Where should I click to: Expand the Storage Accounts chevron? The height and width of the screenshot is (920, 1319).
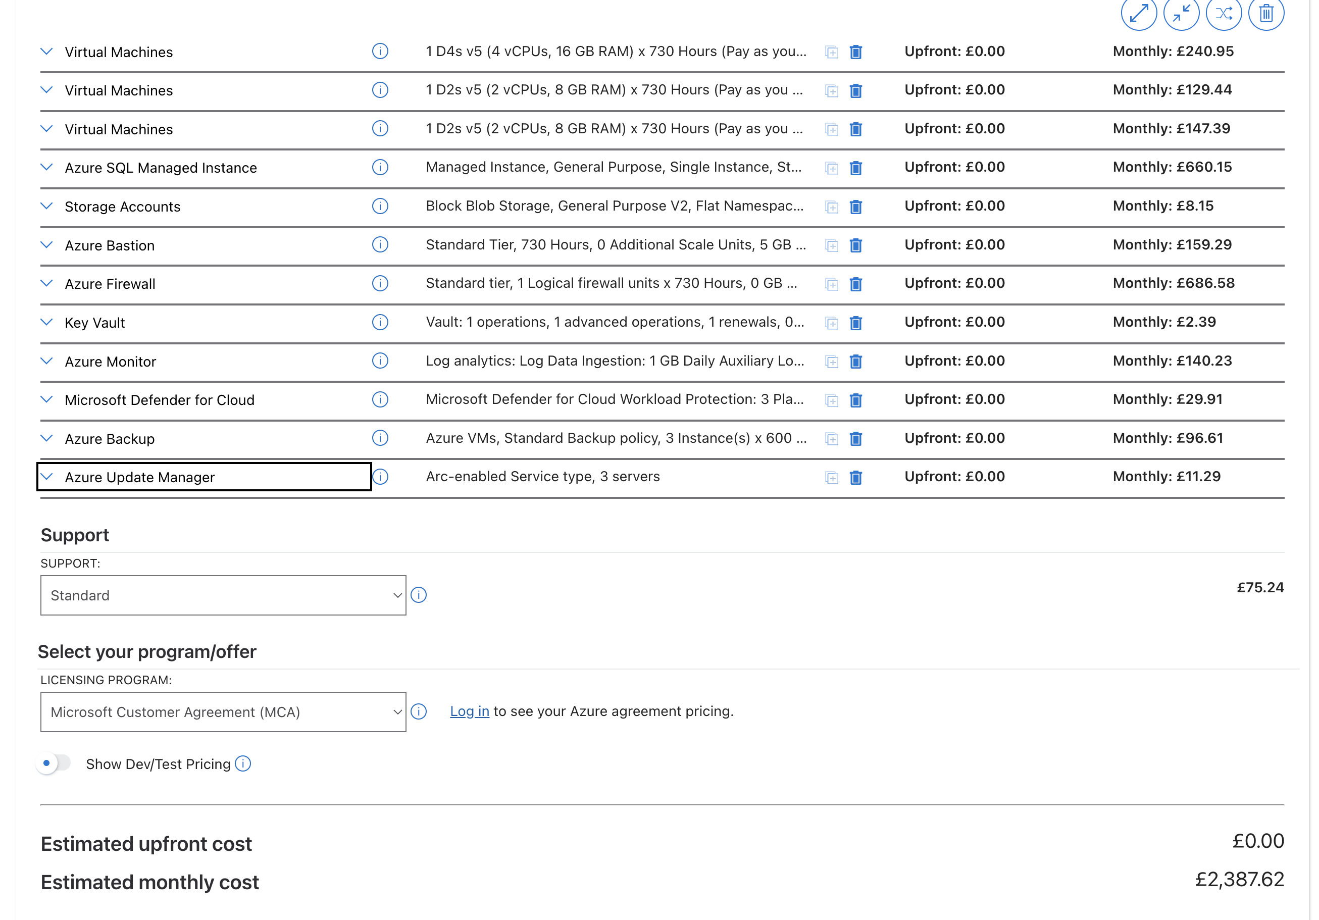point(47,206)
